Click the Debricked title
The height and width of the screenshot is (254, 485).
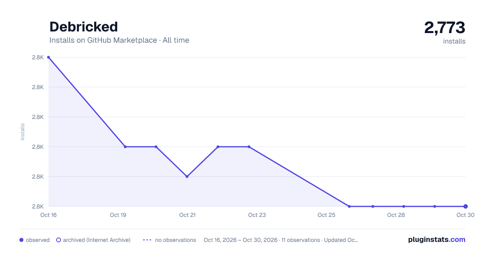coord(84,27)
